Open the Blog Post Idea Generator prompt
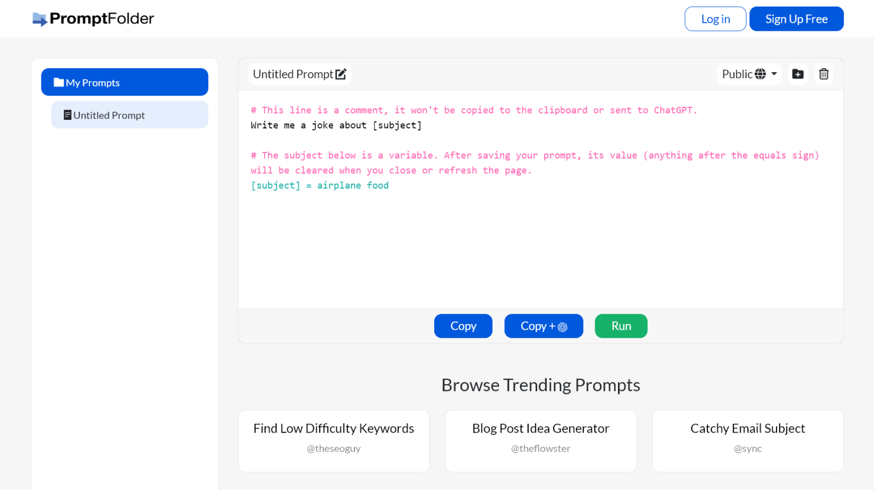This screenshot has height=490, width=874. point(541,429)
